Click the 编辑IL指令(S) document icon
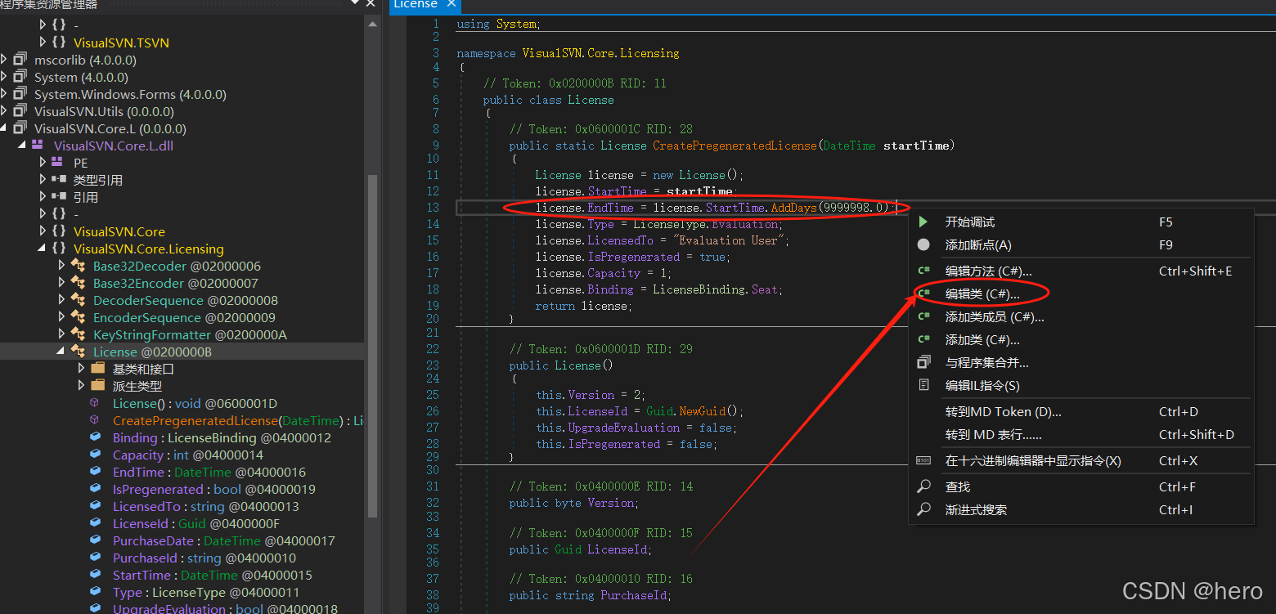Image resolution: width=1276 pixels, height=614 pixels. 923,385
